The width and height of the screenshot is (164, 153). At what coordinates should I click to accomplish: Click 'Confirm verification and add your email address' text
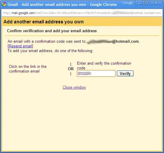tap(52, 31)
